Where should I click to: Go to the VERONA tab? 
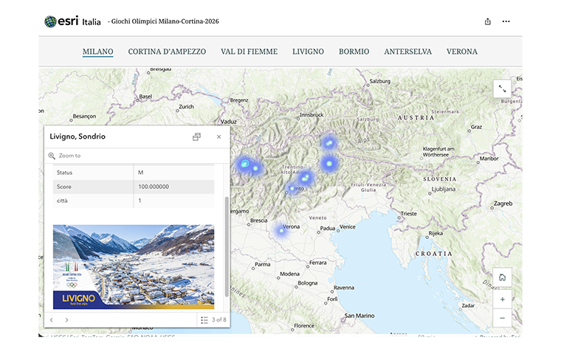[x=461, y=52]
